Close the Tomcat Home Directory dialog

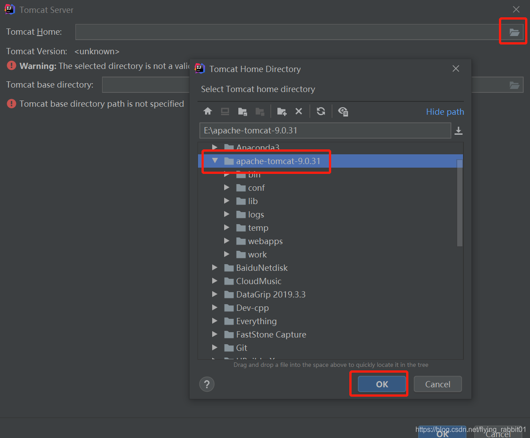point(455,69)
